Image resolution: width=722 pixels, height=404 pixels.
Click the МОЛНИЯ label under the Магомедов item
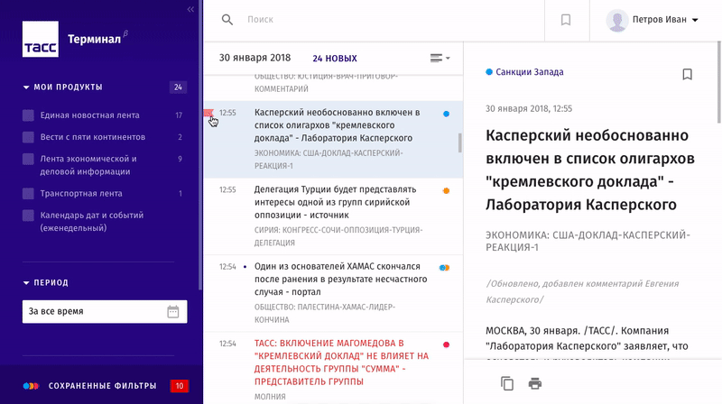270,396
